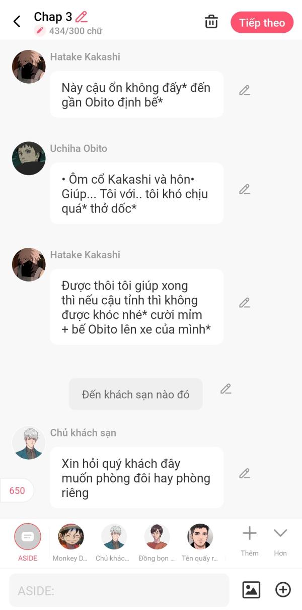Open the circled plus add menu
This screenshot has width=302, height=610.
coord(283,589)
